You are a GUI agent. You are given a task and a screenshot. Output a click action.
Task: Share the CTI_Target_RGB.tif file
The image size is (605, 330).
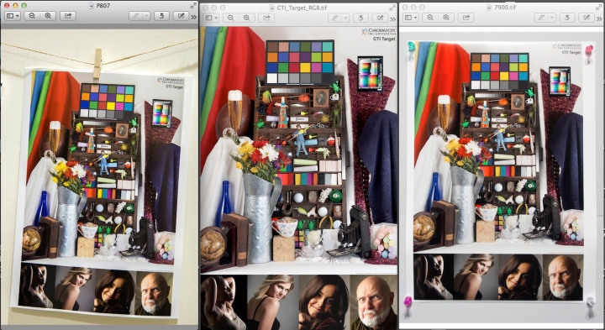tap(266, 18)
